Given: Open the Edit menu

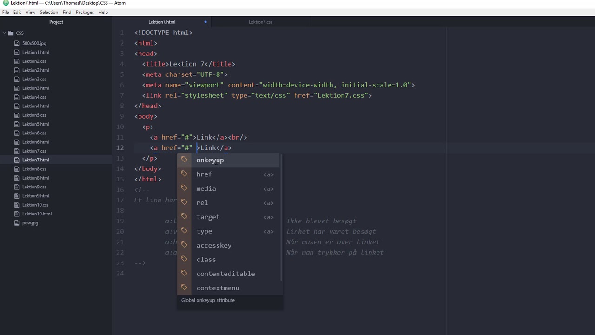Looking at the screenshot, I should click(17, 12).
